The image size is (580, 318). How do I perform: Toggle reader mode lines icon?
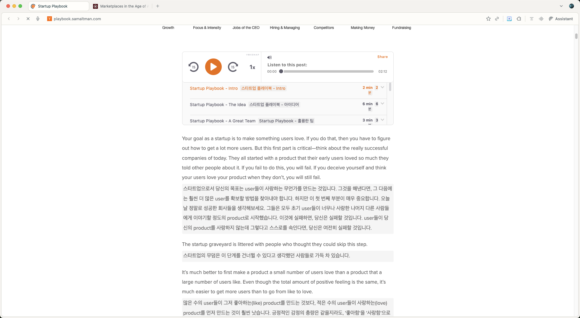click(531, 19)
